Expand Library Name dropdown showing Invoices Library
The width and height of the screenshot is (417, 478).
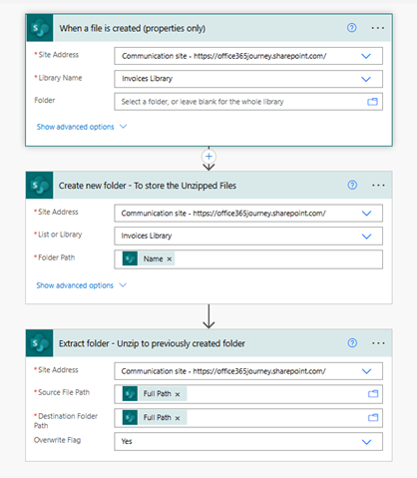(x=366, y=79)
